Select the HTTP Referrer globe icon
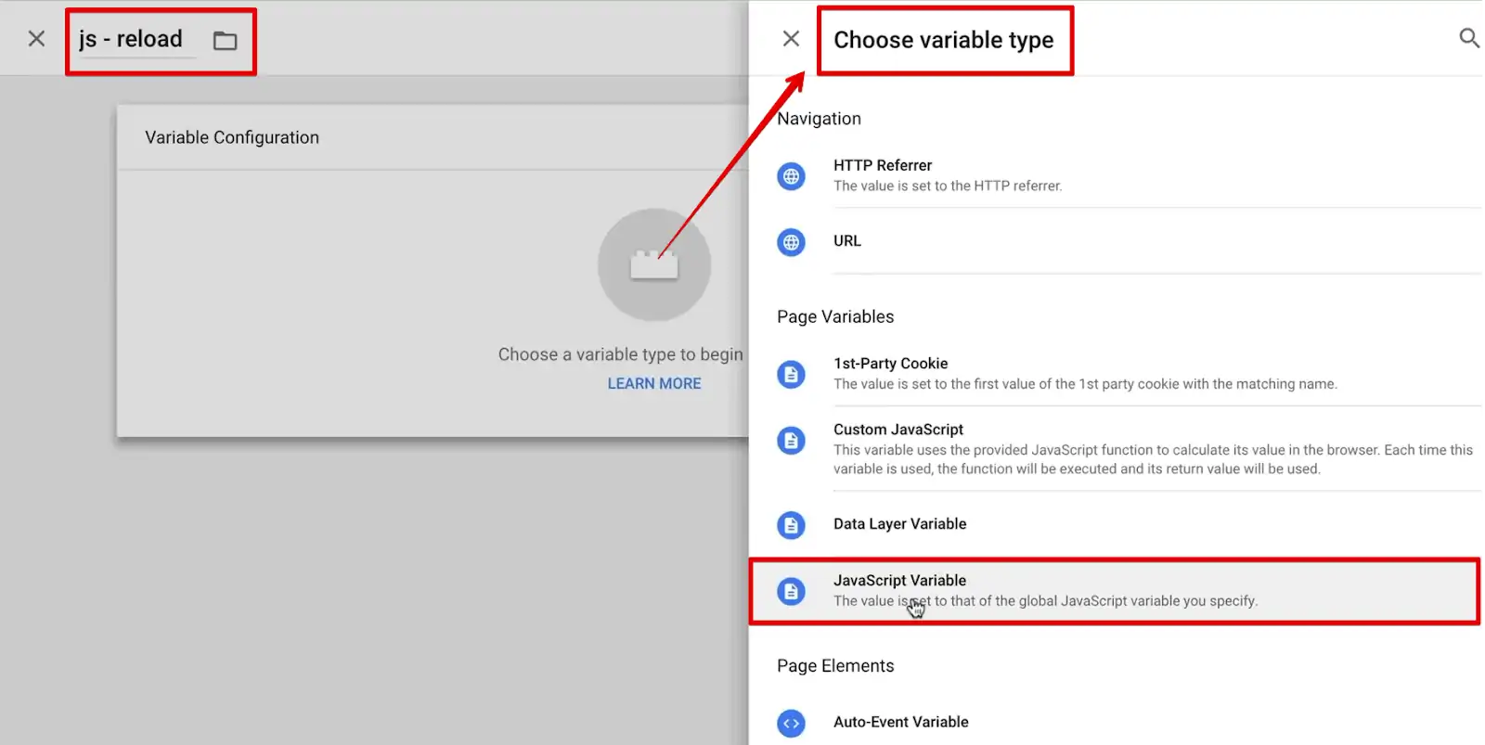Viewport: 1485px width, 745px height. 791,175
